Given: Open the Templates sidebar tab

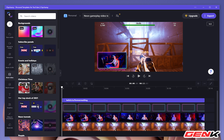Looking at the screenshot, I should point(10,55).
